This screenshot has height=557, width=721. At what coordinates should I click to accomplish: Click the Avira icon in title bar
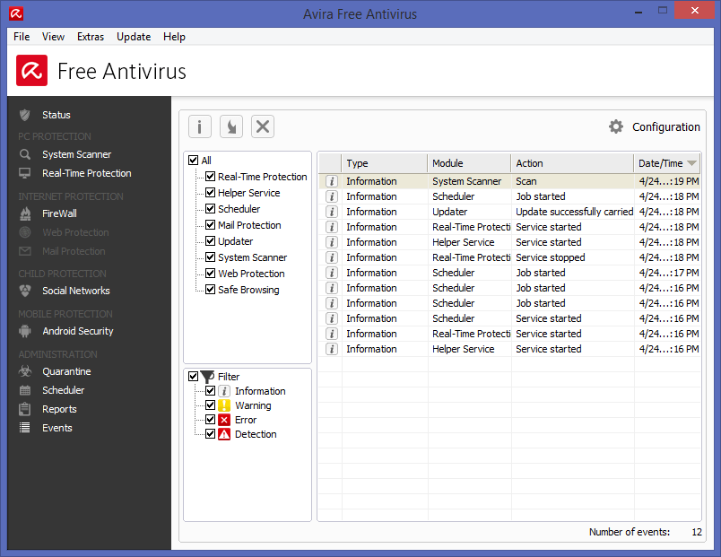tap(16, 13)
